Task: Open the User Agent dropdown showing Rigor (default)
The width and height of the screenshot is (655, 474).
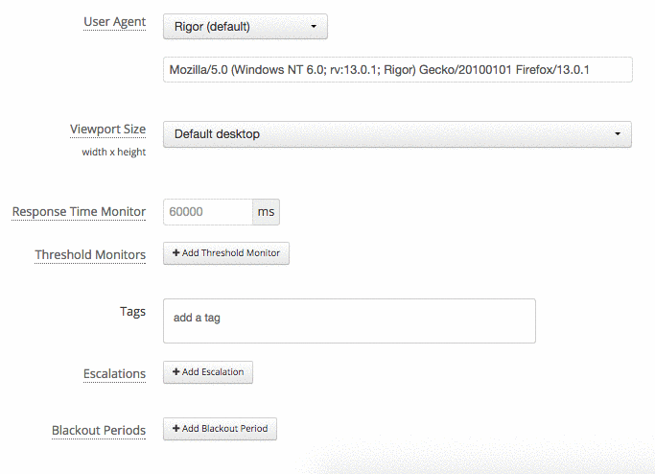Action: [246, 27]
